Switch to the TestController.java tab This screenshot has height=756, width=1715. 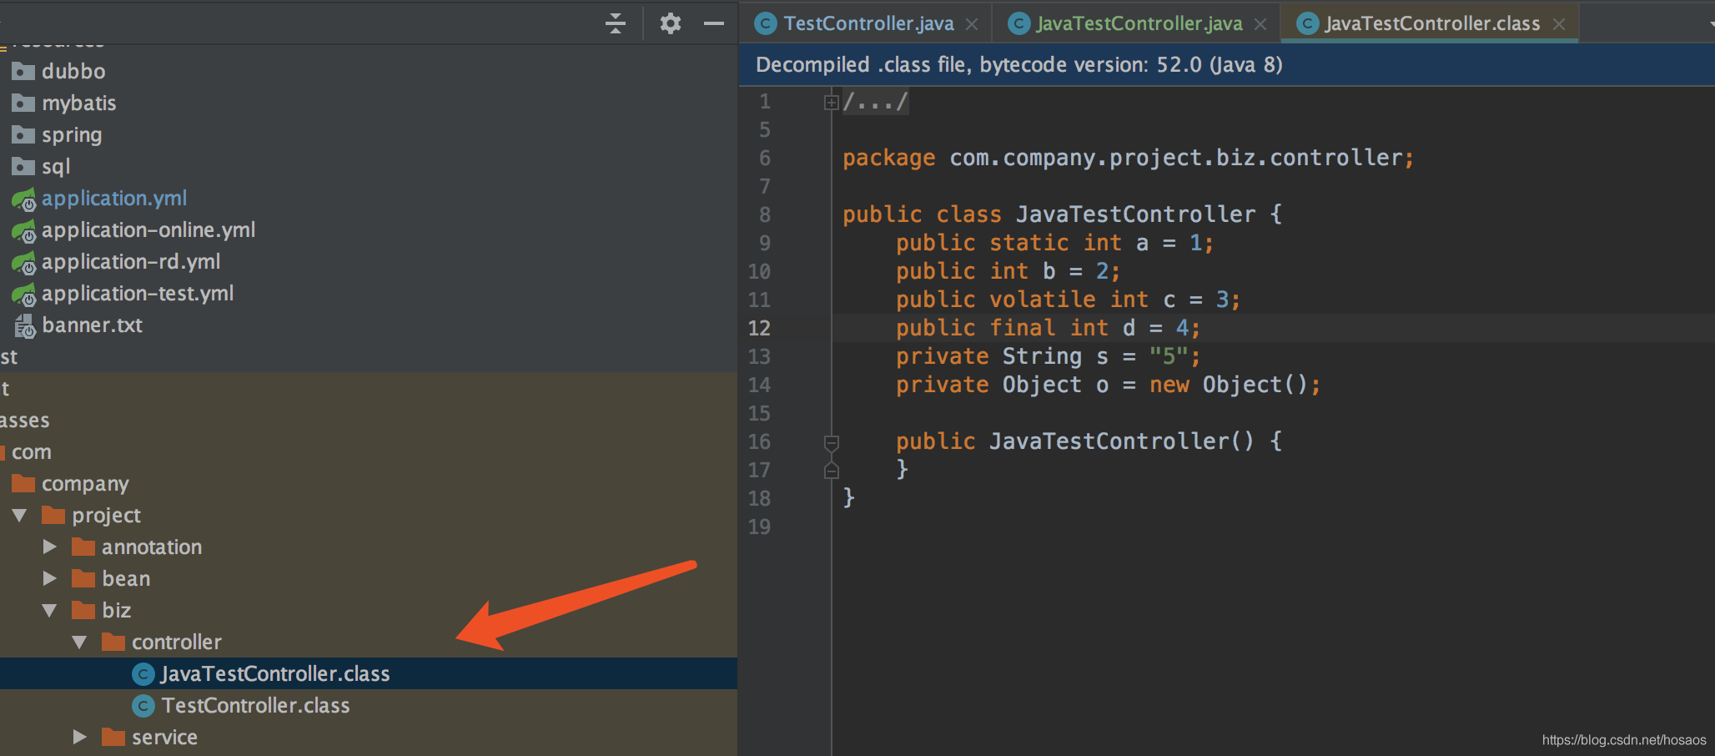(868, 24)
